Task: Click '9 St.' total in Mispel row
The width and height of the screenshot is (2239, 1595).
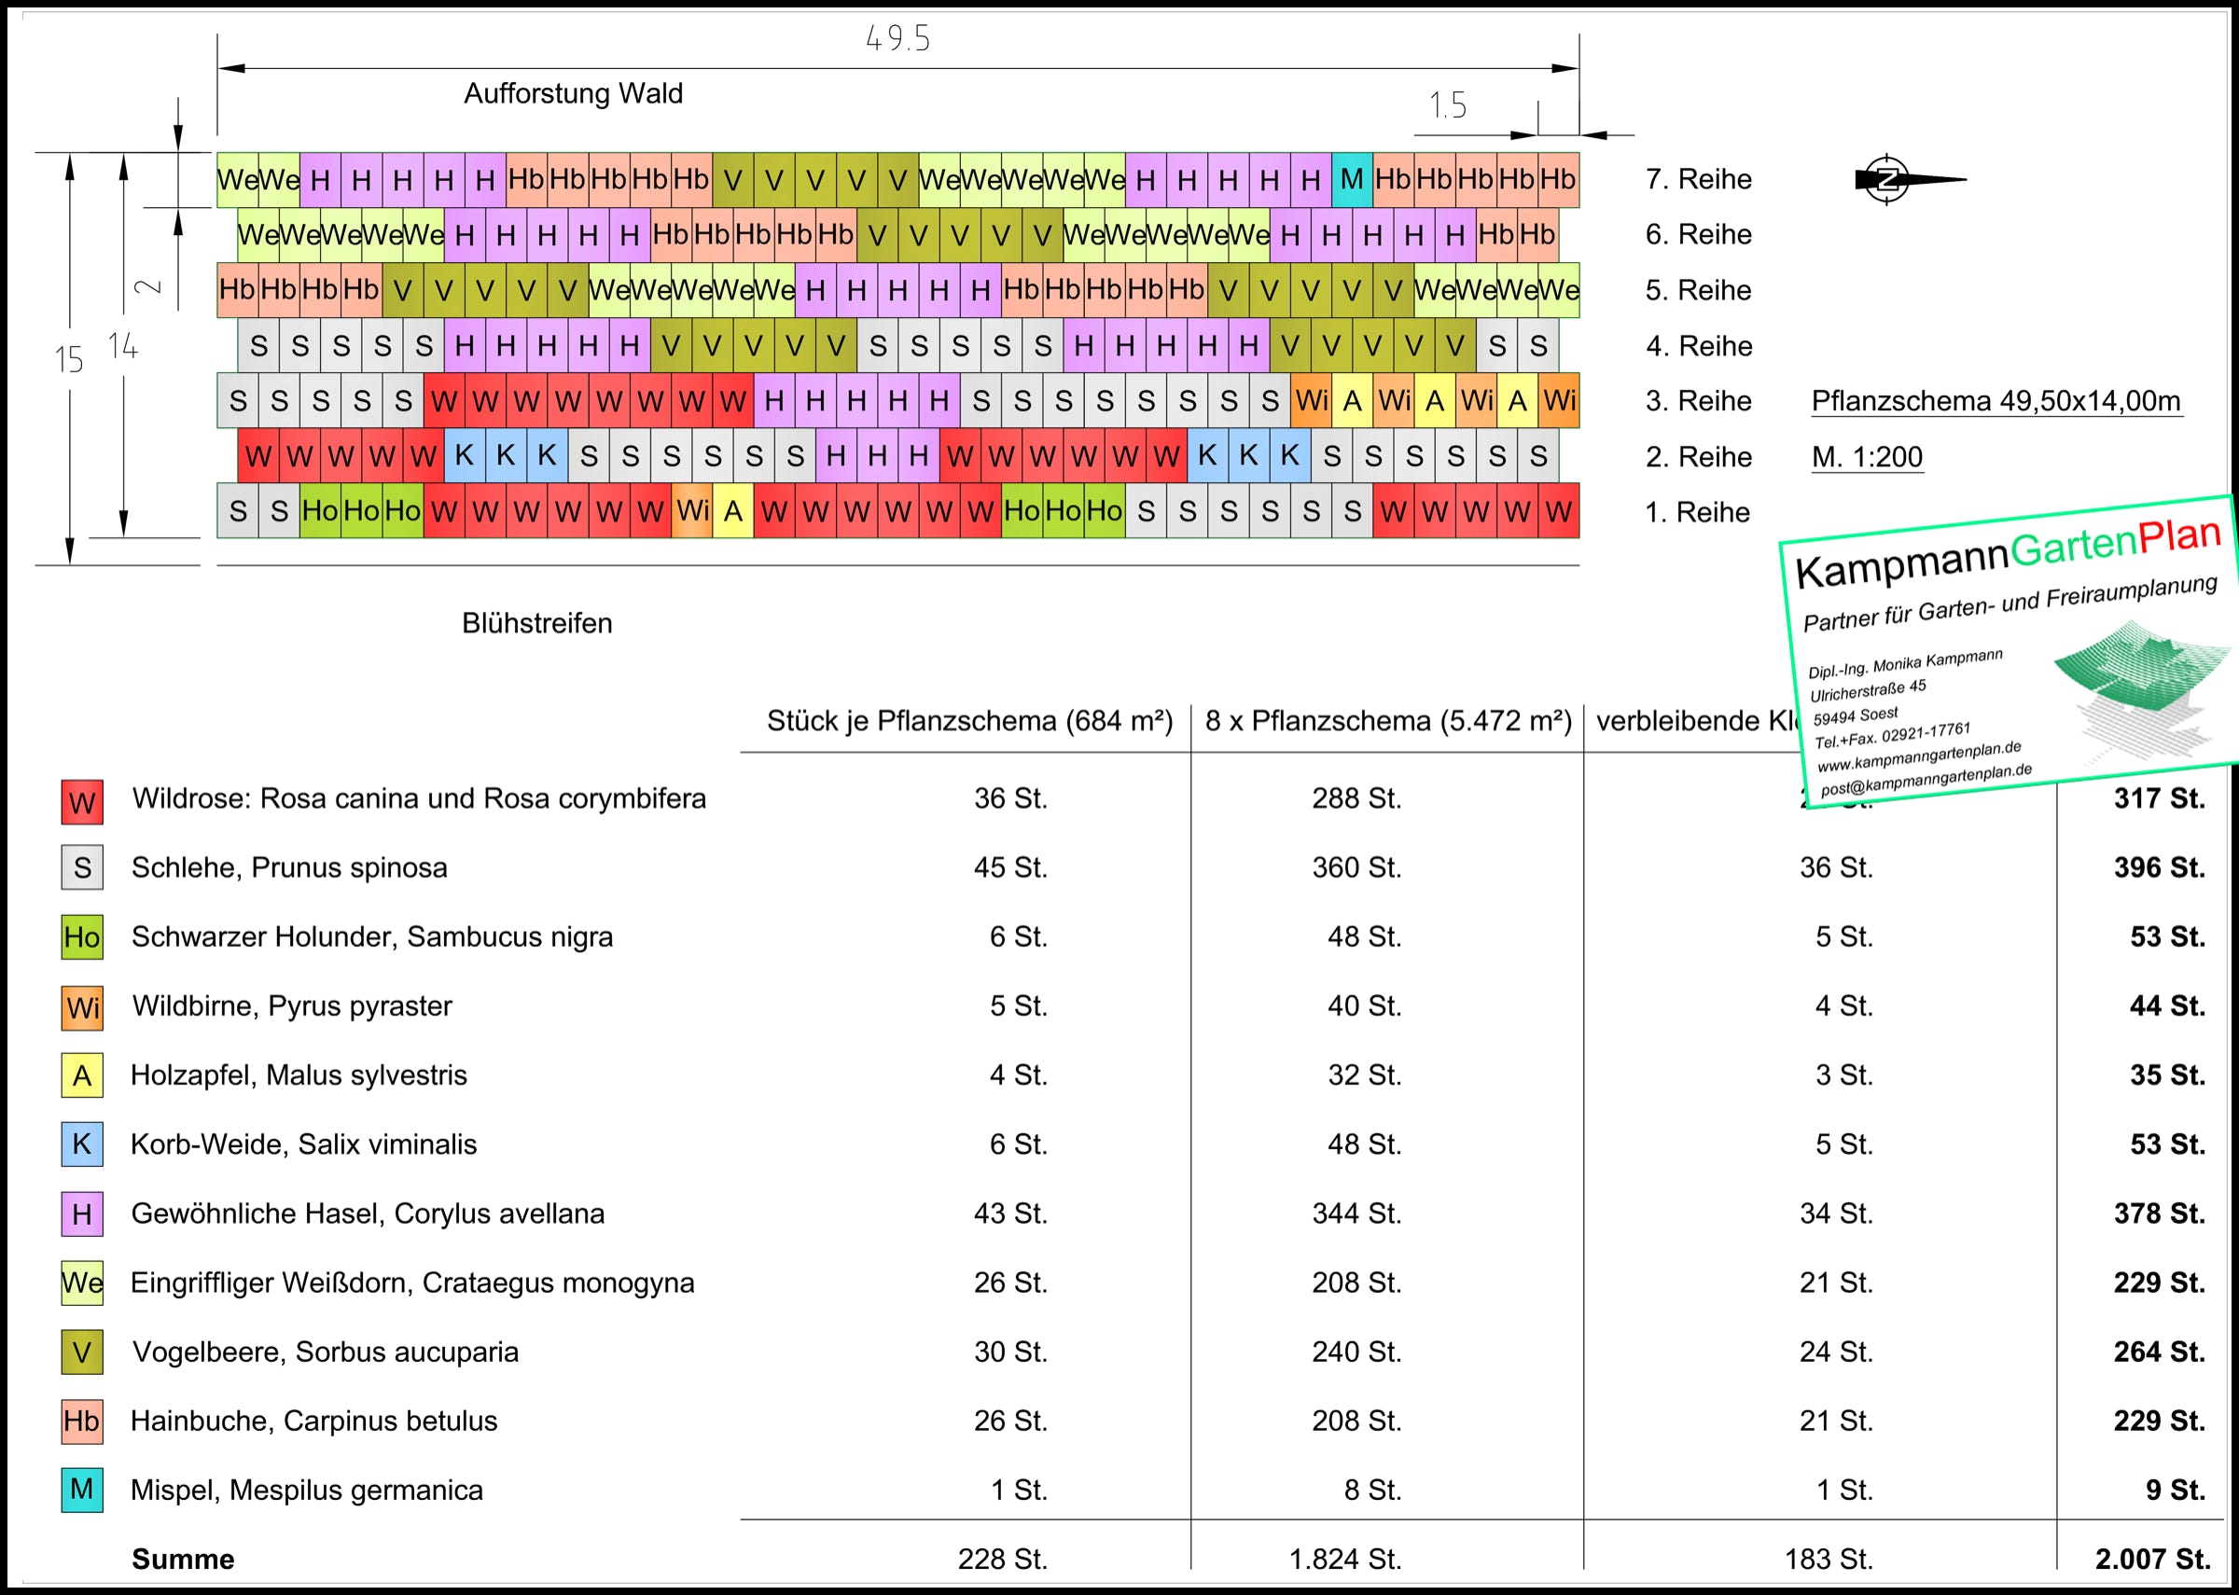Action: pyautogui.click(x=2176, y=1491)
